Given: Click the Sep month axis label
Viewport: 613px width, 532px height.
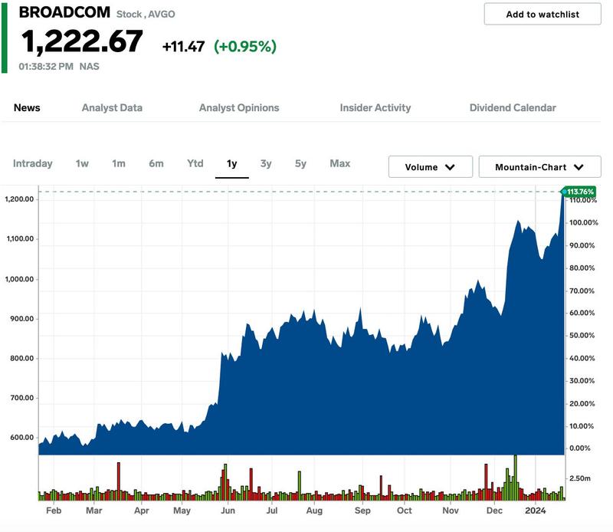Looking at the screenshot, I should (362, 511).
